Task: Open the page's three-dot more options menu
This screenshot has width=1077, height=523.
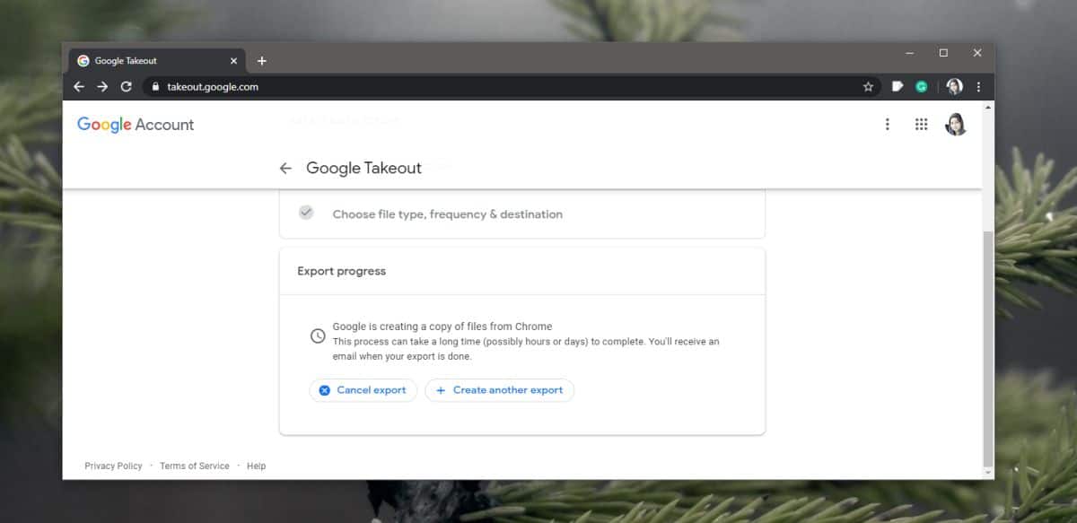Action: [x=887, y=125]
